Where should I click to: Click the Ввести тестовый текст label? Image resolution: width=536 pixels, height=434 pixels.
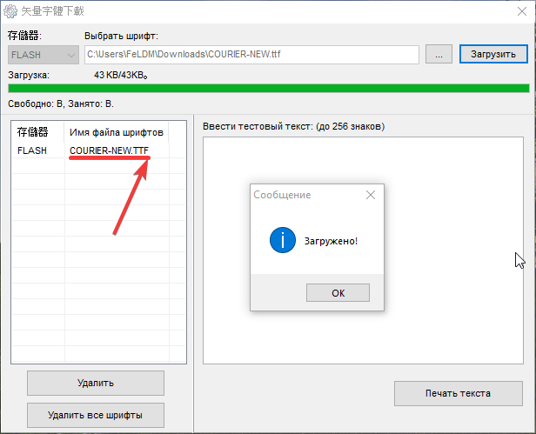pos(293,126)
